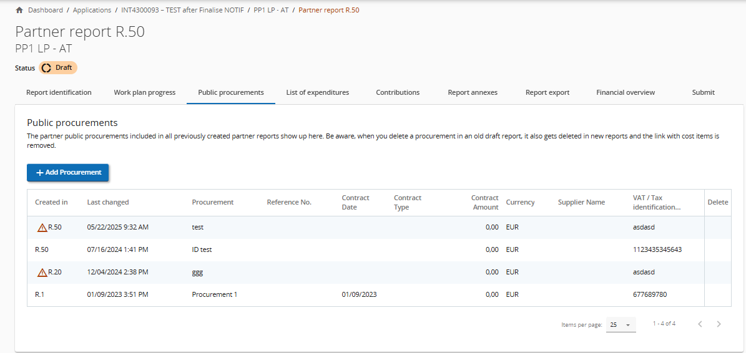The height and width of the screenshot is (353, 746).
Task: Select List of expenditures tab
Action: 317,92
